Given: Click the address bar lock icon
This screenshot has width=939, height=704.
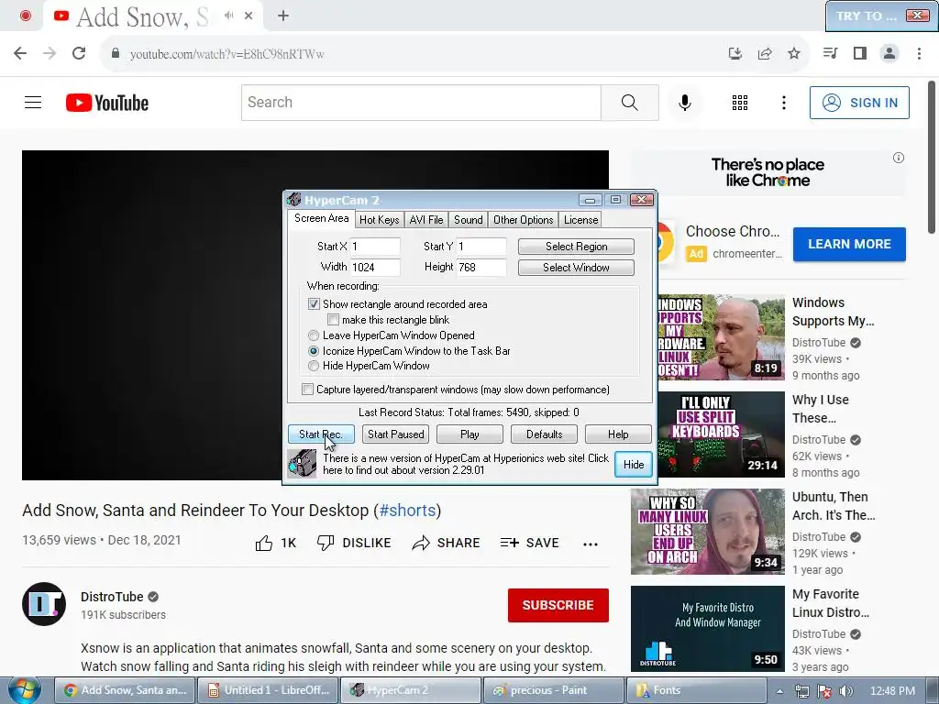Looking at the screenshot, I should [116, 53].
